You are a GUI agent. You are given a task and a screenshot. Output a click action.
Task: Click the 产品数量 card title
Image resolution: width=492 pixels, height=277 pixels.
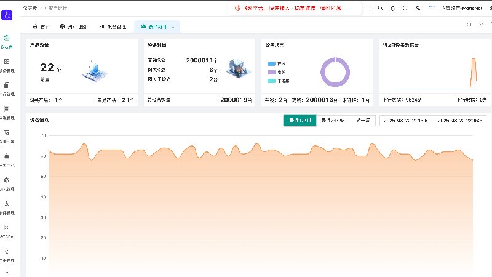[x=39, y=45]
